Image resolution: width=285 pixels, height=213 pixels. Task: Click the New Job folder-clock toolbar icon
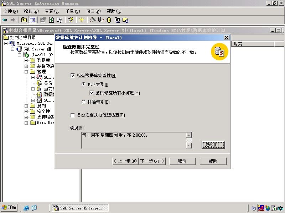(125, 20)
